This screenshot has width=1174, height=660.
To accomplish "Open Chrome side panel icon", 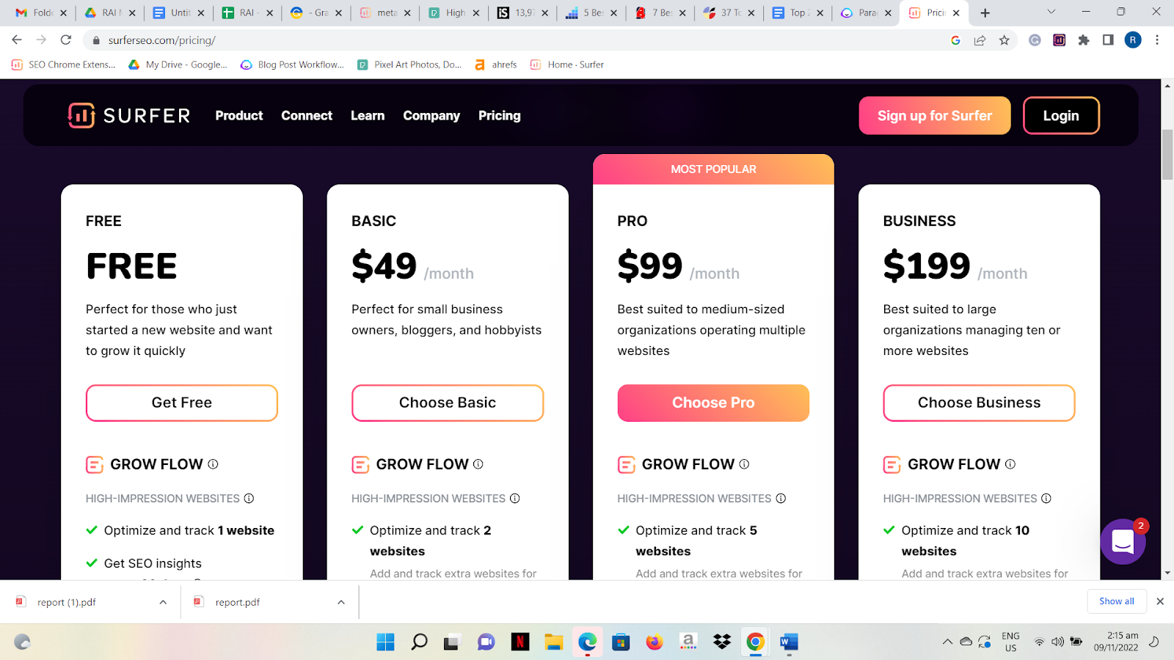I will [x=1108, y=40].
